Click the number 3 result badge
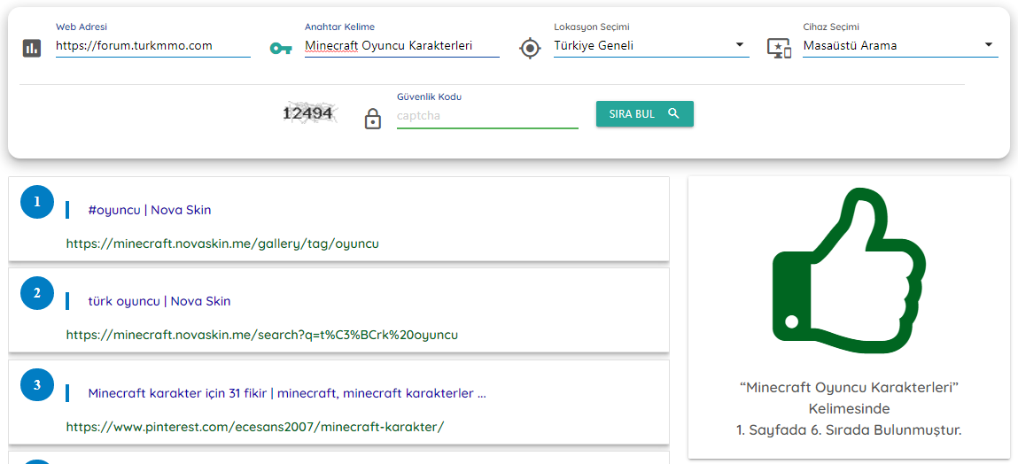Viewport: 1018px width, 464px height. [x=37, y=385]
